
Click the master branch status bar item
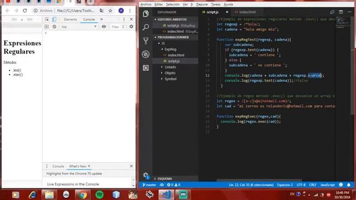click(x=149, y=185)
